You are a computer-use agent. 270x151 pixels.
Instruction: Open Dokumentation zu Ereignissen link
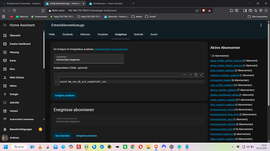[111, 49]
